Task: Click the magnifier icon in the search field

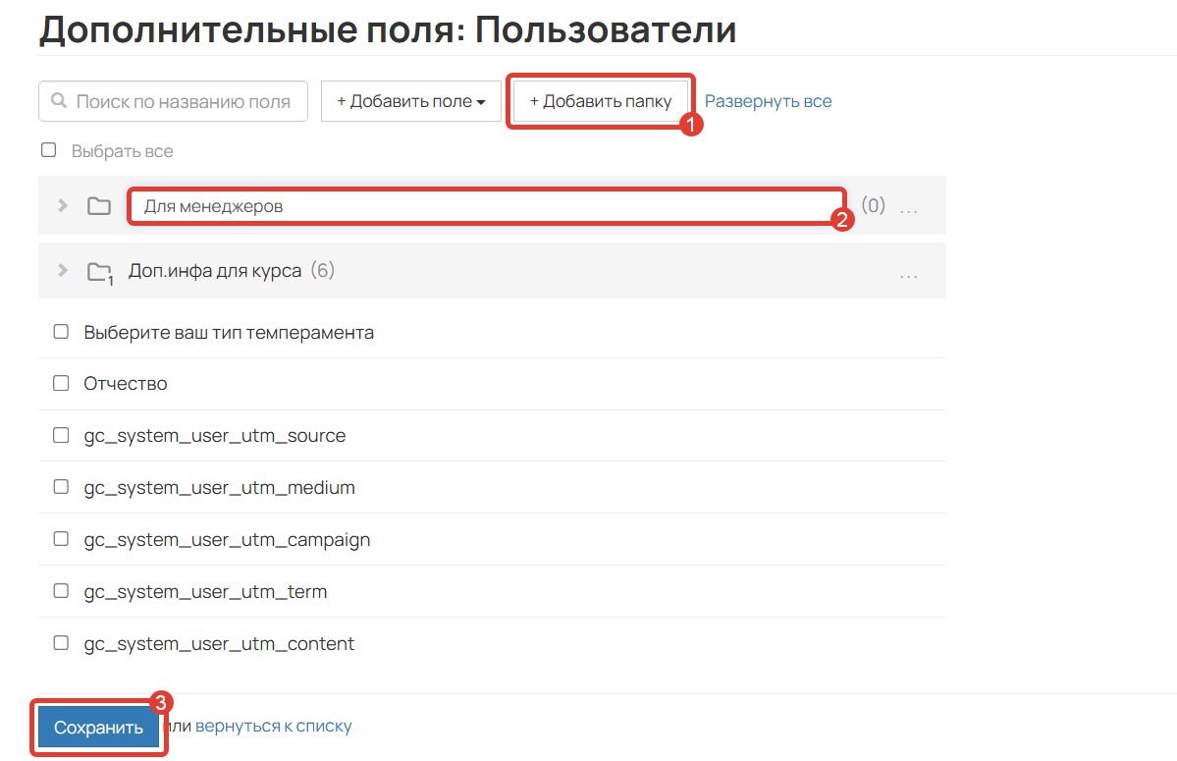Action: click(x=59, y=100)
